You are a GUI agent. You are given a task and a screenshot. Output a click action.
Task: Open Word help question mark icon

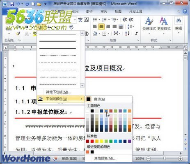pos(185,11)
